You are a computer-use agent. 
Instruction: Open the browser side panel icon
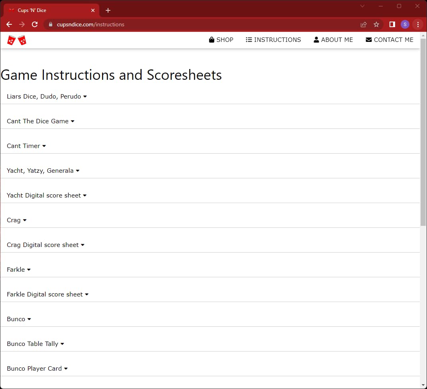(x=392, y=24)
